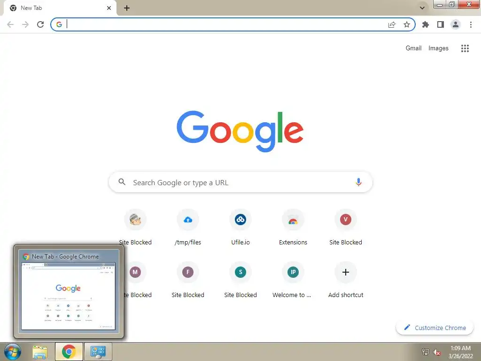Open the Site Blocked shortcut with S icon
The height and width of the screenshot is (361, 481).
[240, 281]
